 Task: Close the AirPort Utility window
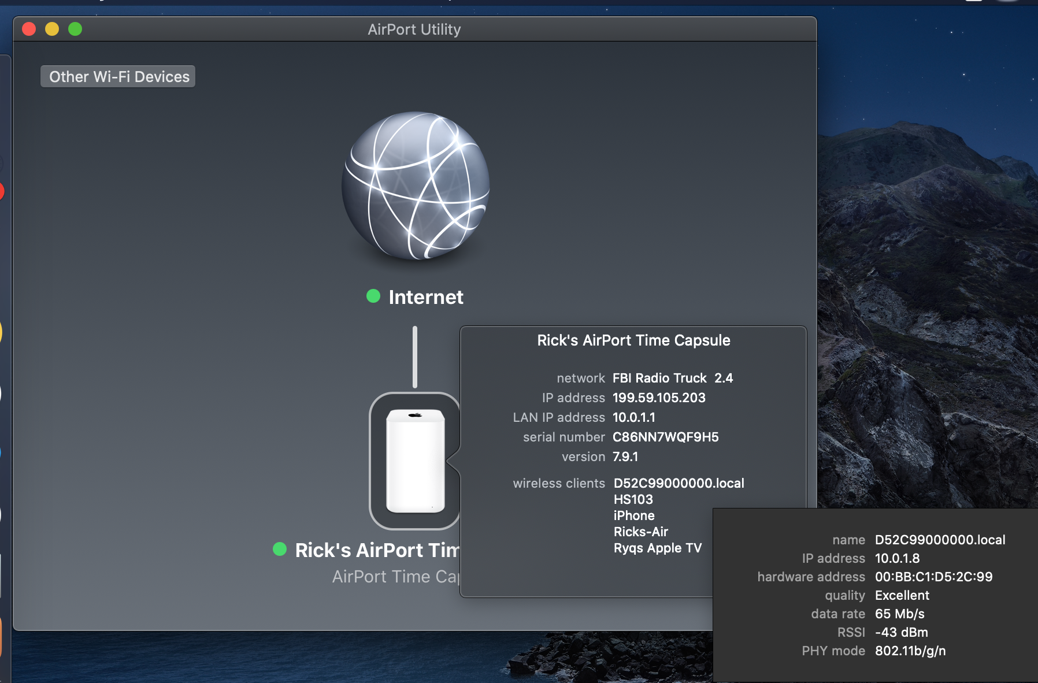[29, 29]
